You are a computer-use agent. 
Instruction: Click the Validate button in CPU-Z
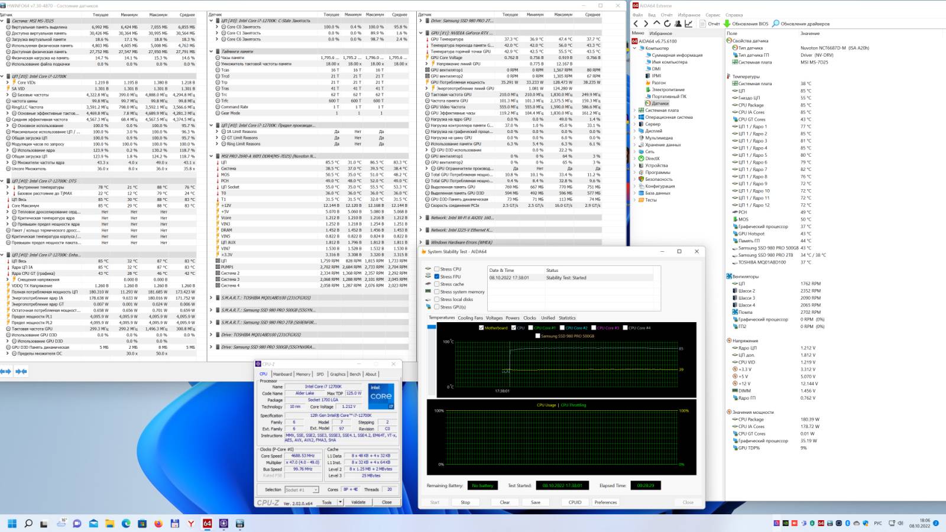tap(358, 502)
